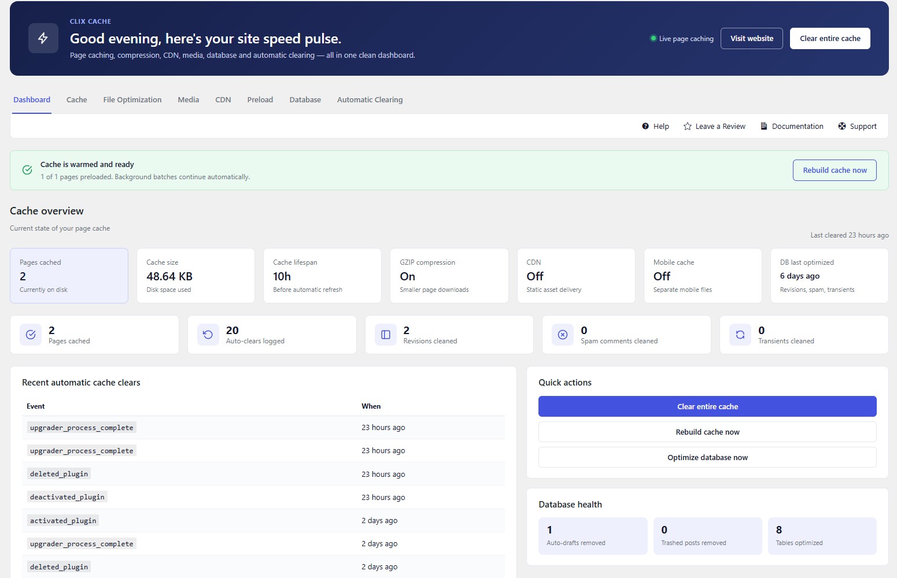This screenshot has height=578, width=897.
Task: Open the Cache tab
Action: point(77,100)
